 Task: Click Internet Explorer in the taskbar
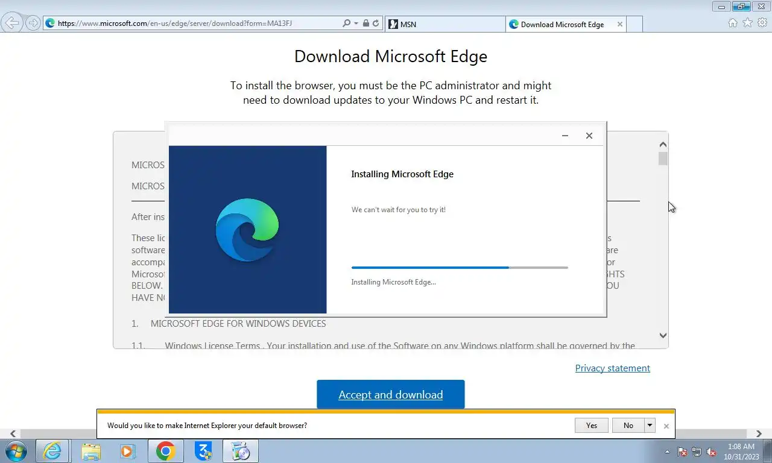pos(52,451)
